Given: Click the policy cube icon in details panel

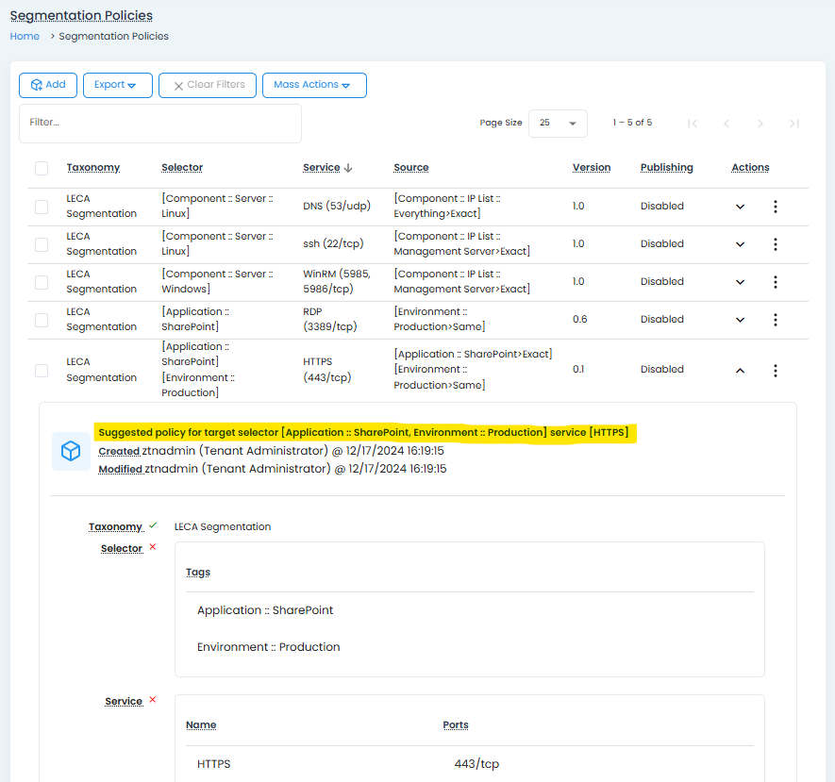Looking at the screenshot, I should pos(71,452).
